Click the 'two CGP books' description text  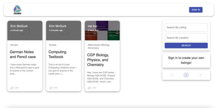101,77
